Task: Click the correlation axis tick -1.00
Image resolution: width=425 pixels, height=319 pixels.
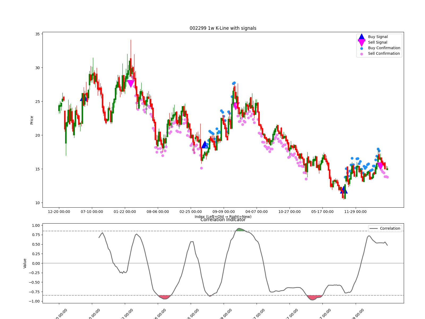Action: coord(35,301)
